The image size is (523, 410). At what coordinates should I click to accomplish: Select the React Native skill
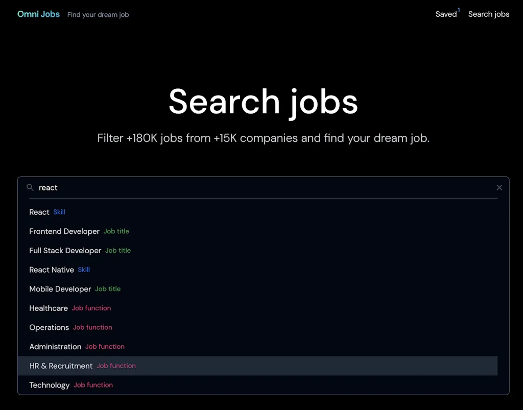tap(52, 270)
